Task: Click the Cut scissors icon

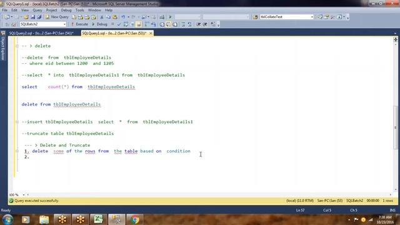Action: [x=102, y=17]
